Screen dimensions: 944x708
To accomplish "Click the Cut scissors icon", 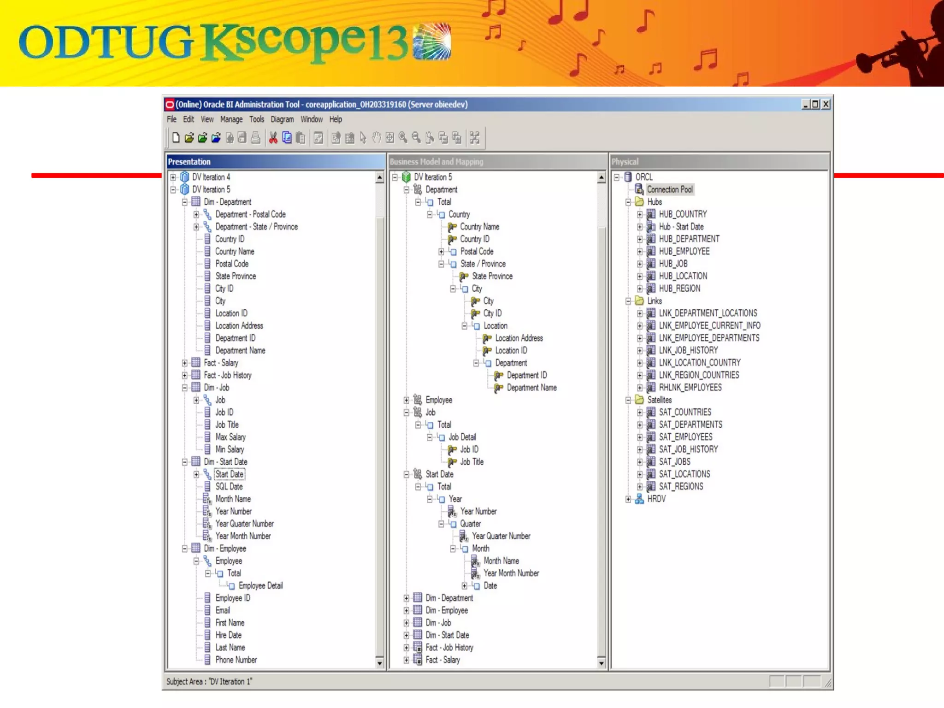I will 273,137.
